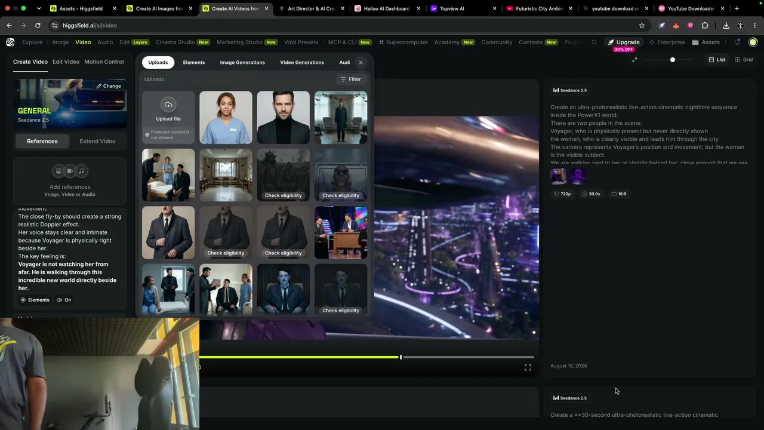The image size is (764, 430).
Task: Reload the page
Action: (x=38, y=26)
